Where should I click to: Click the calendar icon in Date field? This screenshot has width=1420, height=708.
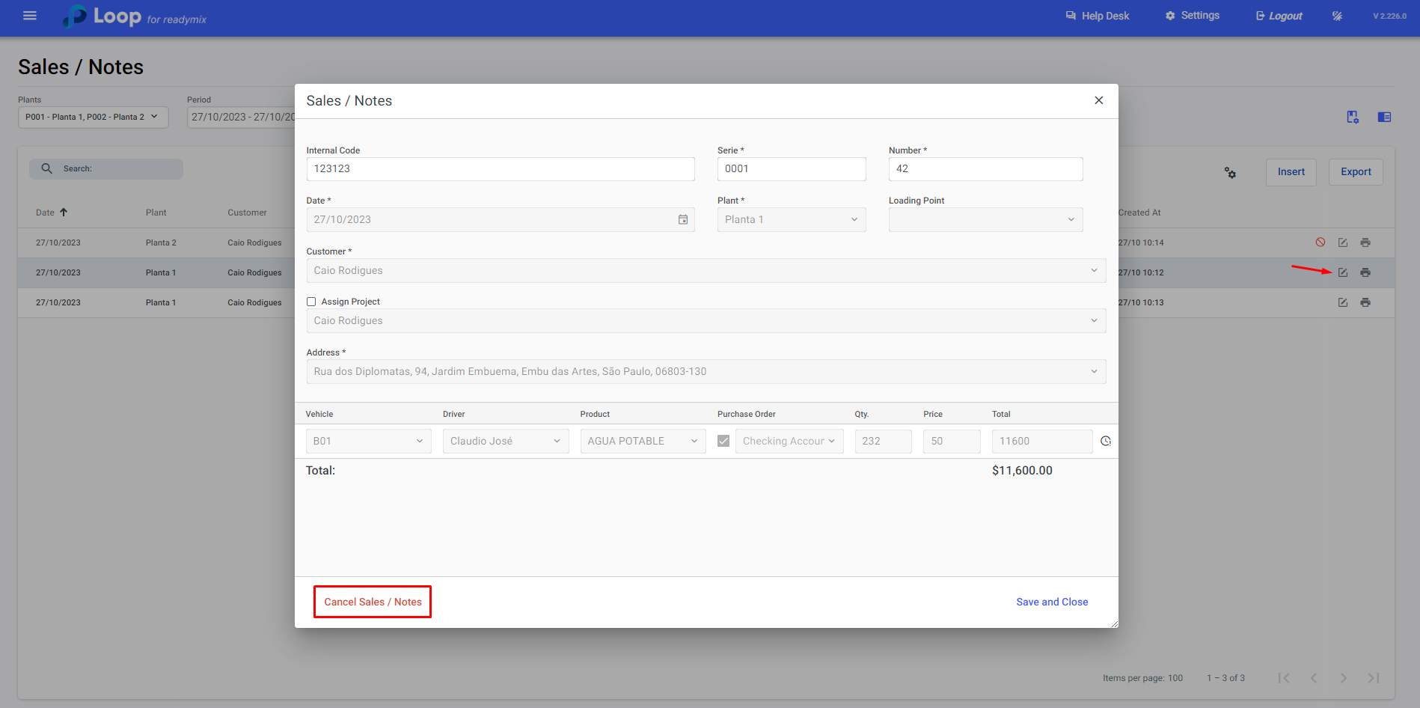(x=682, y=219)
